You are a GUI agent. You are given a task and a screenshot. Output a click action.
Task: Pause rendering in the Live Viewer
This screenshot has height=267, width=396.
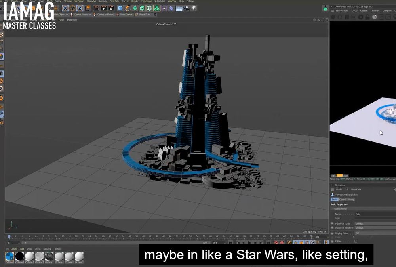[x=347, y=17]
